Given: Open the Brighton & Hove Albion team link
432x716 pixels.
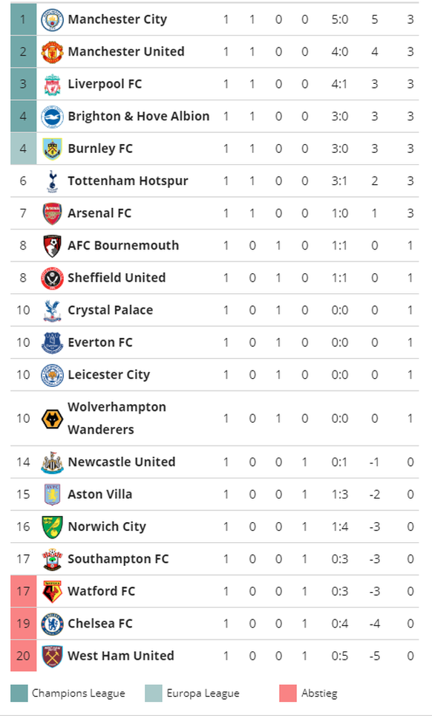Looking at the screenshot, I should [x=139, y=117].
